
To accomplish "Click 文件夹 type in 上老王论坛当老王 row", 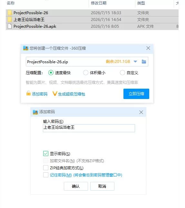I will 143,19.
